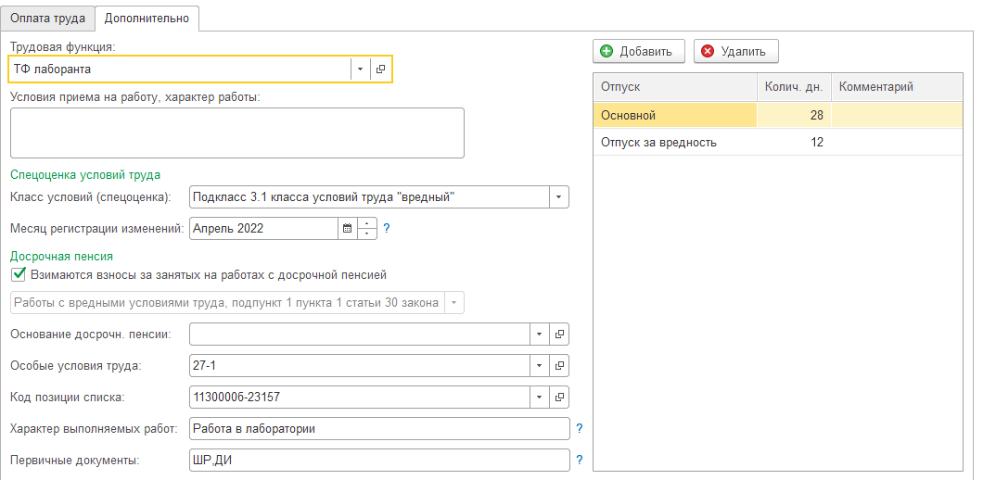Expand the Класс условий (спецоценка) dropdown
983x480 pixels.
pyautogui.click(x=558, y=197)
